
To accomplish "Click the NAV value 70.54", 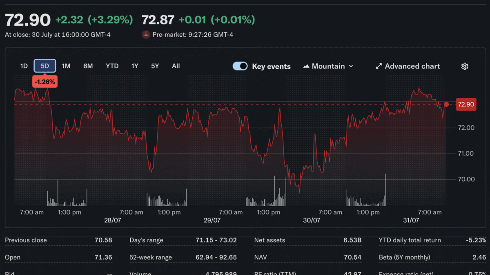I will pos(353,257).
